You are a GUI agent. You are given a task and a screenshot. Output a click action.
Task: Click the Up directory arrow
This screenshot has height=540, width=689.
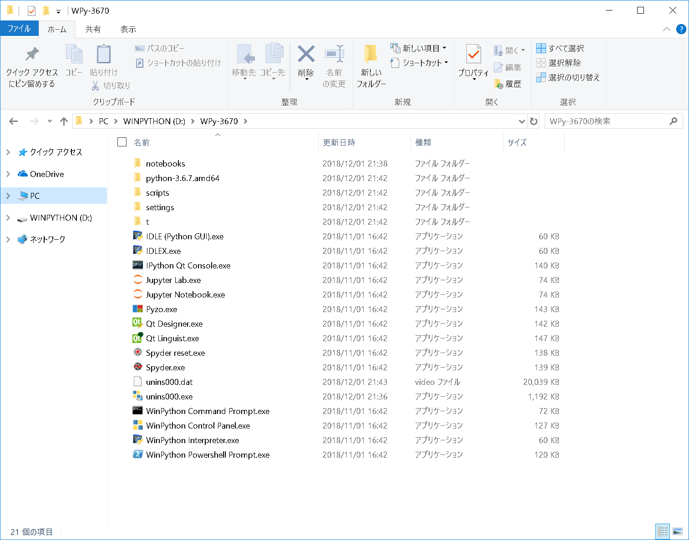point(64,121)
